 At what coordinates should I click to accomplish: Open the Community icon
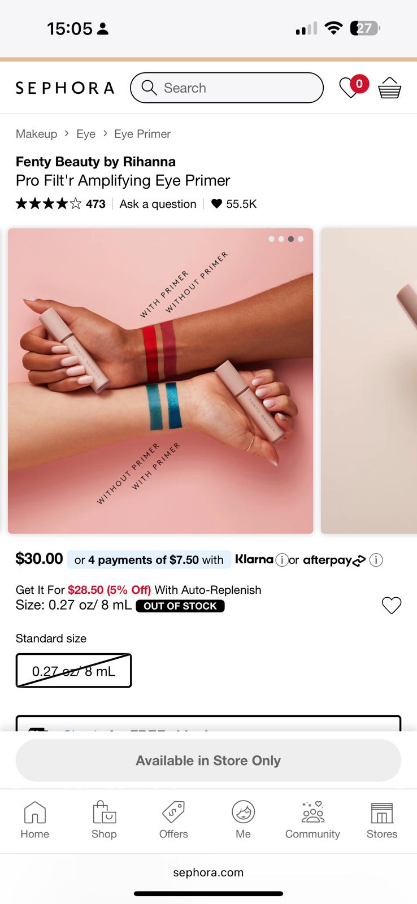pos(312,820)
